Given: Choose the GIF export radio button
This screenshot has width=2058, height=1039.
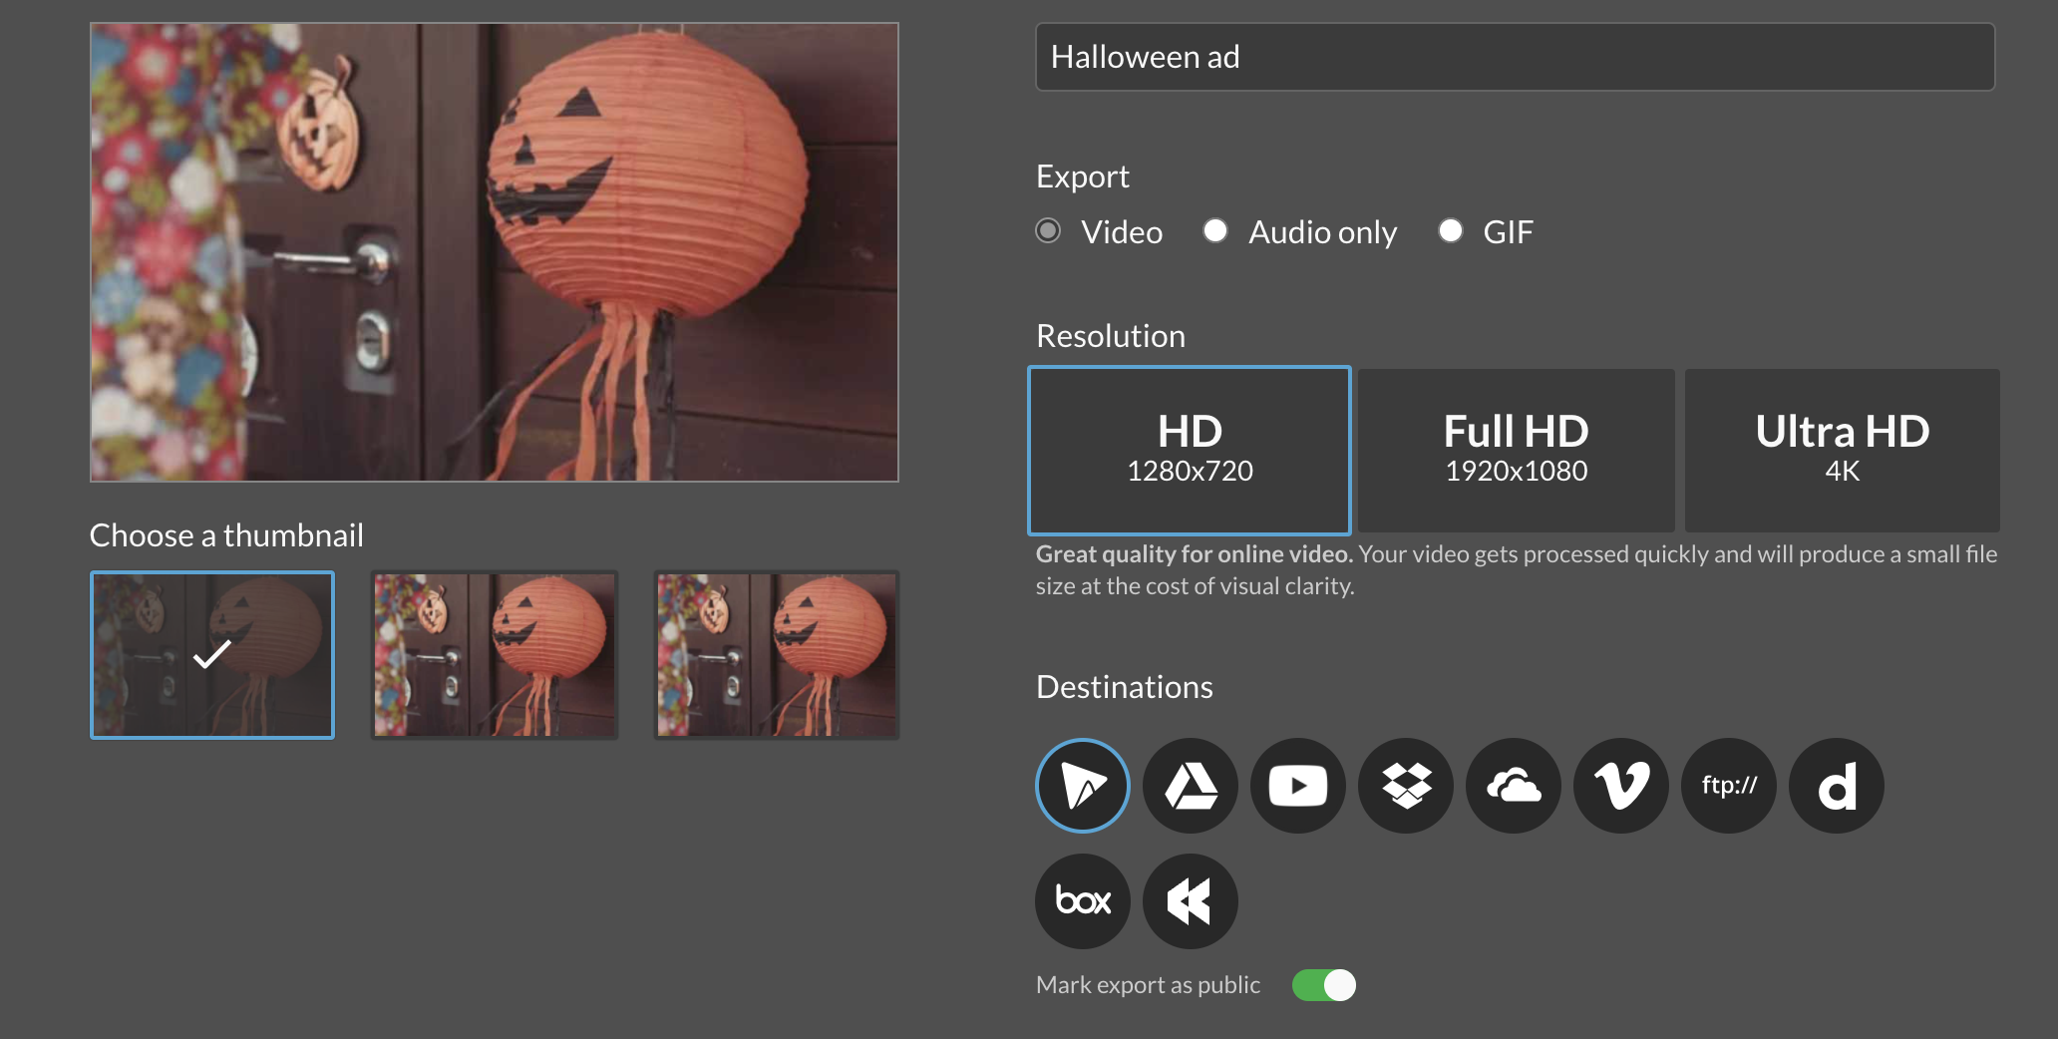Looking at the screenshot, I should pyautogui.click(x=1451, y=231).
